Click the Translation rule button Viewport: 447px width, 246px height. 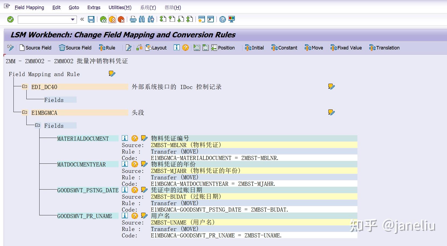click(384, 48)
